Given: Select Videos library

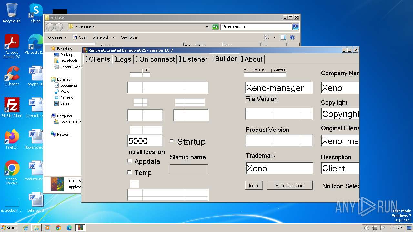Looking at the screenshot, I should pos(65,104).
